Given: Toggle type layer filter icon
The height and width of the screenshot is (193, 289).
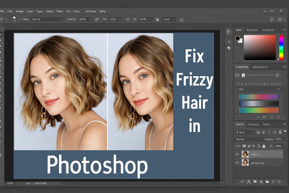Looking at the screenshot, I should point(269,132).
